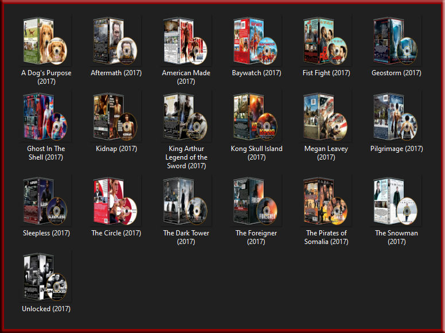Viewport: 445px width, 333px height.
Task: Select "The Dark Tower (2017)" name text
Action: pos(186,237)
